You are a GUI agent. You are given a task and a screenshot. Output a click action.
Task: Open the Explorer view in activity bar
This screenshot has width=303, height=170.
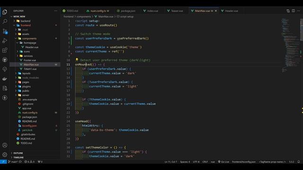point(5,12)
